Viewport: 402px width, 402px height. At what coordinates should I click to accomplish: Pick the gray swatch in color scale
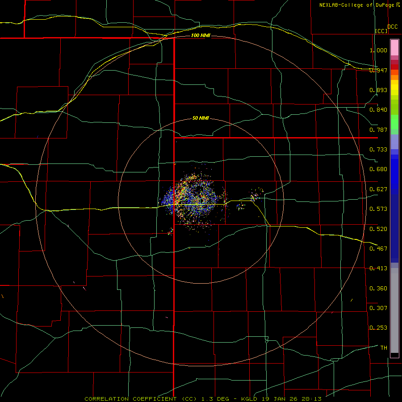tap(394, 310)
